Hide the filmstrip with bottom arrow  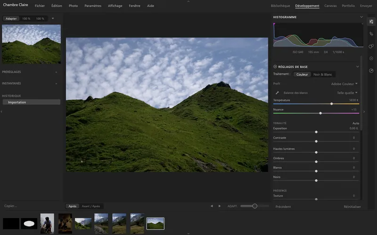[188, 233]
